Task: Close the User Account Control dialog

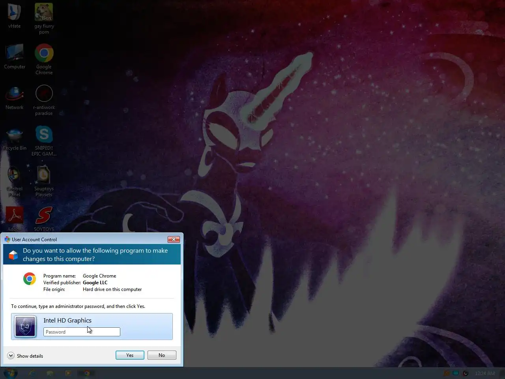Action: [174, 239]
